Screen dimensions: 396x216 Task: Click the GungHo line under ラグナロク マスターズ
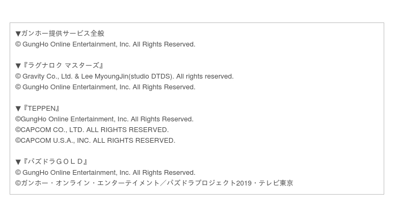(x=105, y=87)
